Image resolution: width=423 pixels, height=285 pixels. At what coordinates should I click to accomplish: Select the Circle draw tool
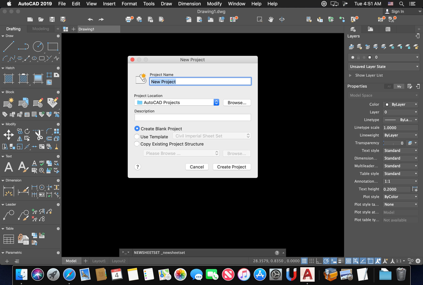click(38, 47)
